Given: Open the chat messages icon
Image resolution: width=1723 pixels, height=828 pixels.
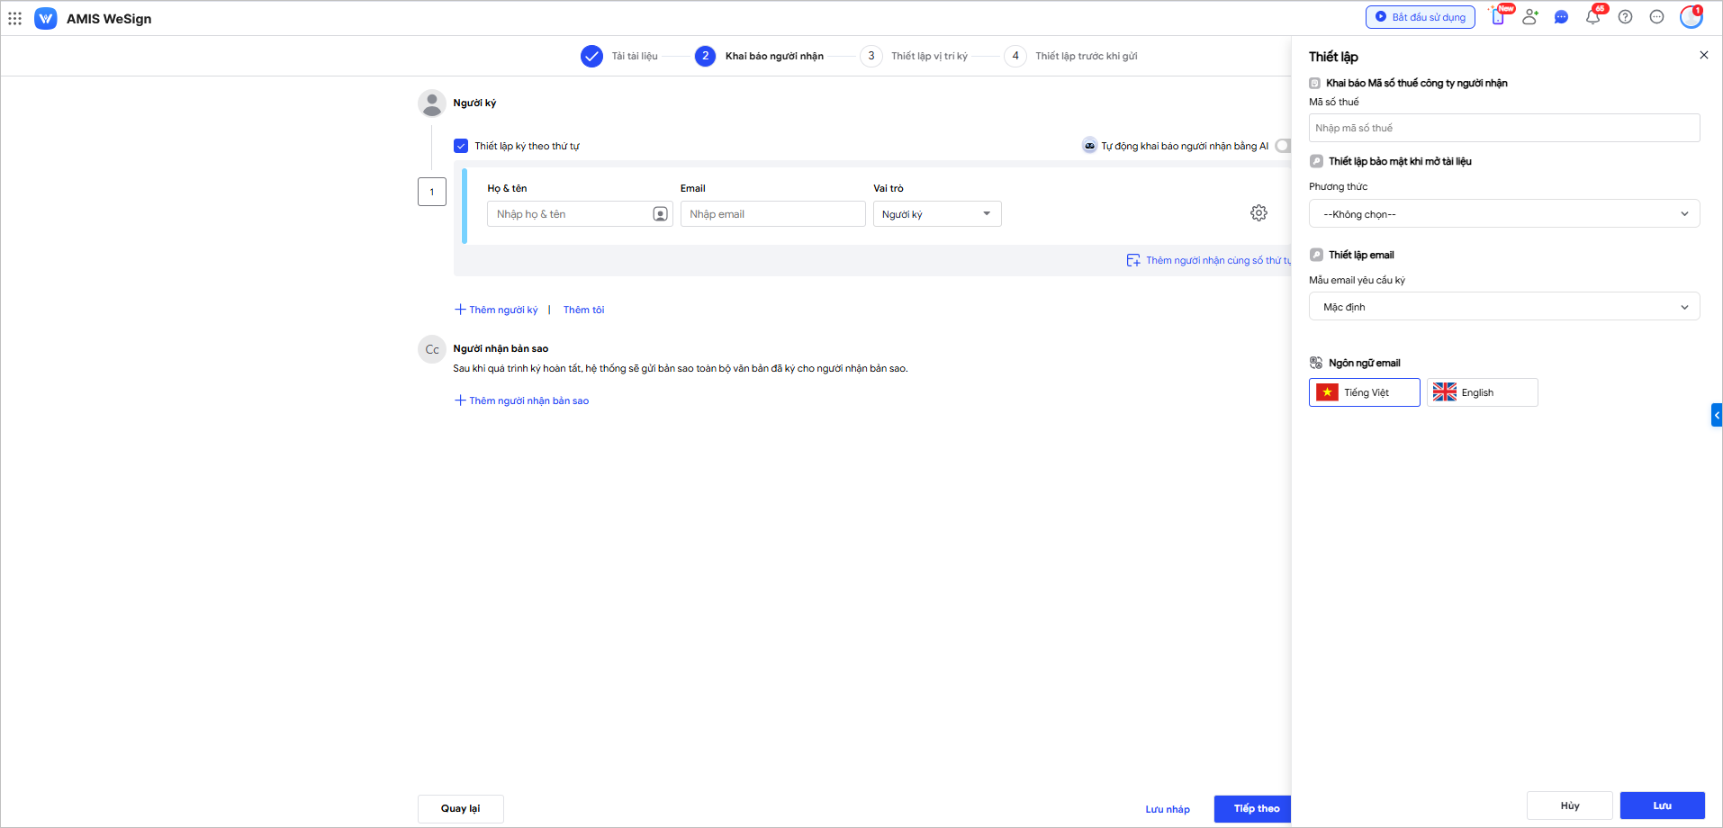Looking at the screenshot, I should [x=1561, y=17].
